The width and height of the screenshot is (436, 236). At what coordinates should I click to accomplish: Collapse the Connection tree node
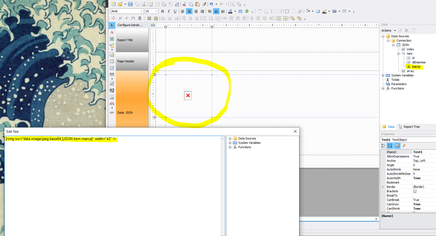(388, 41)
